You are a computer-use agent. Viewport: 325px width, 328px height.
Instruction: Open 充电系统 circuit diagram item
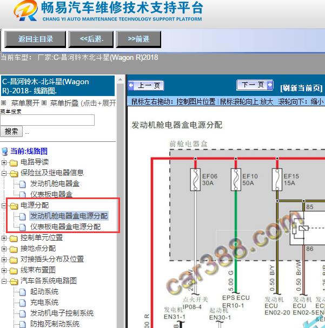[x=44, y=302]
